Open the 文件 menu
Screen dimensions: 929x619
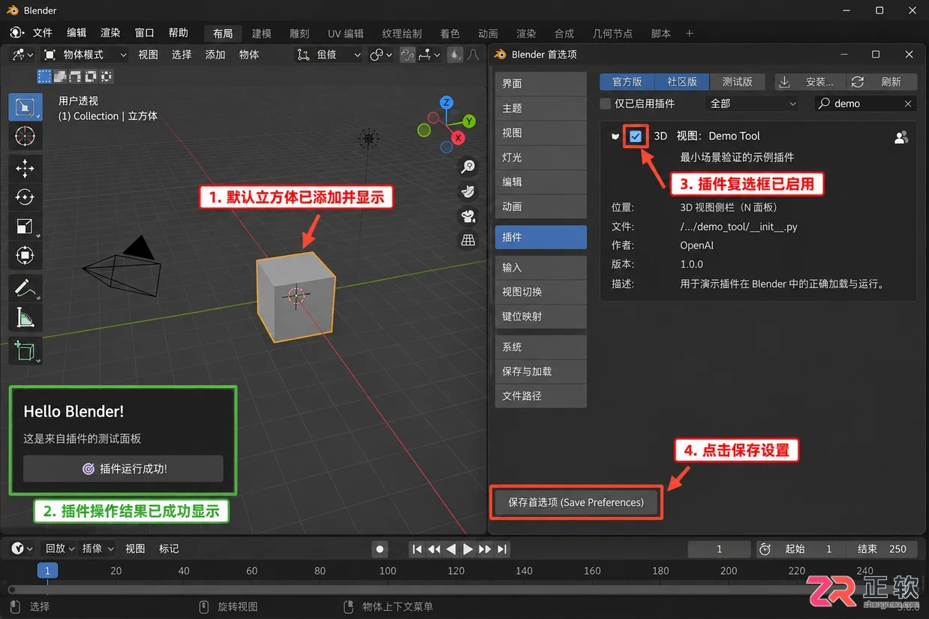(43, 33)
